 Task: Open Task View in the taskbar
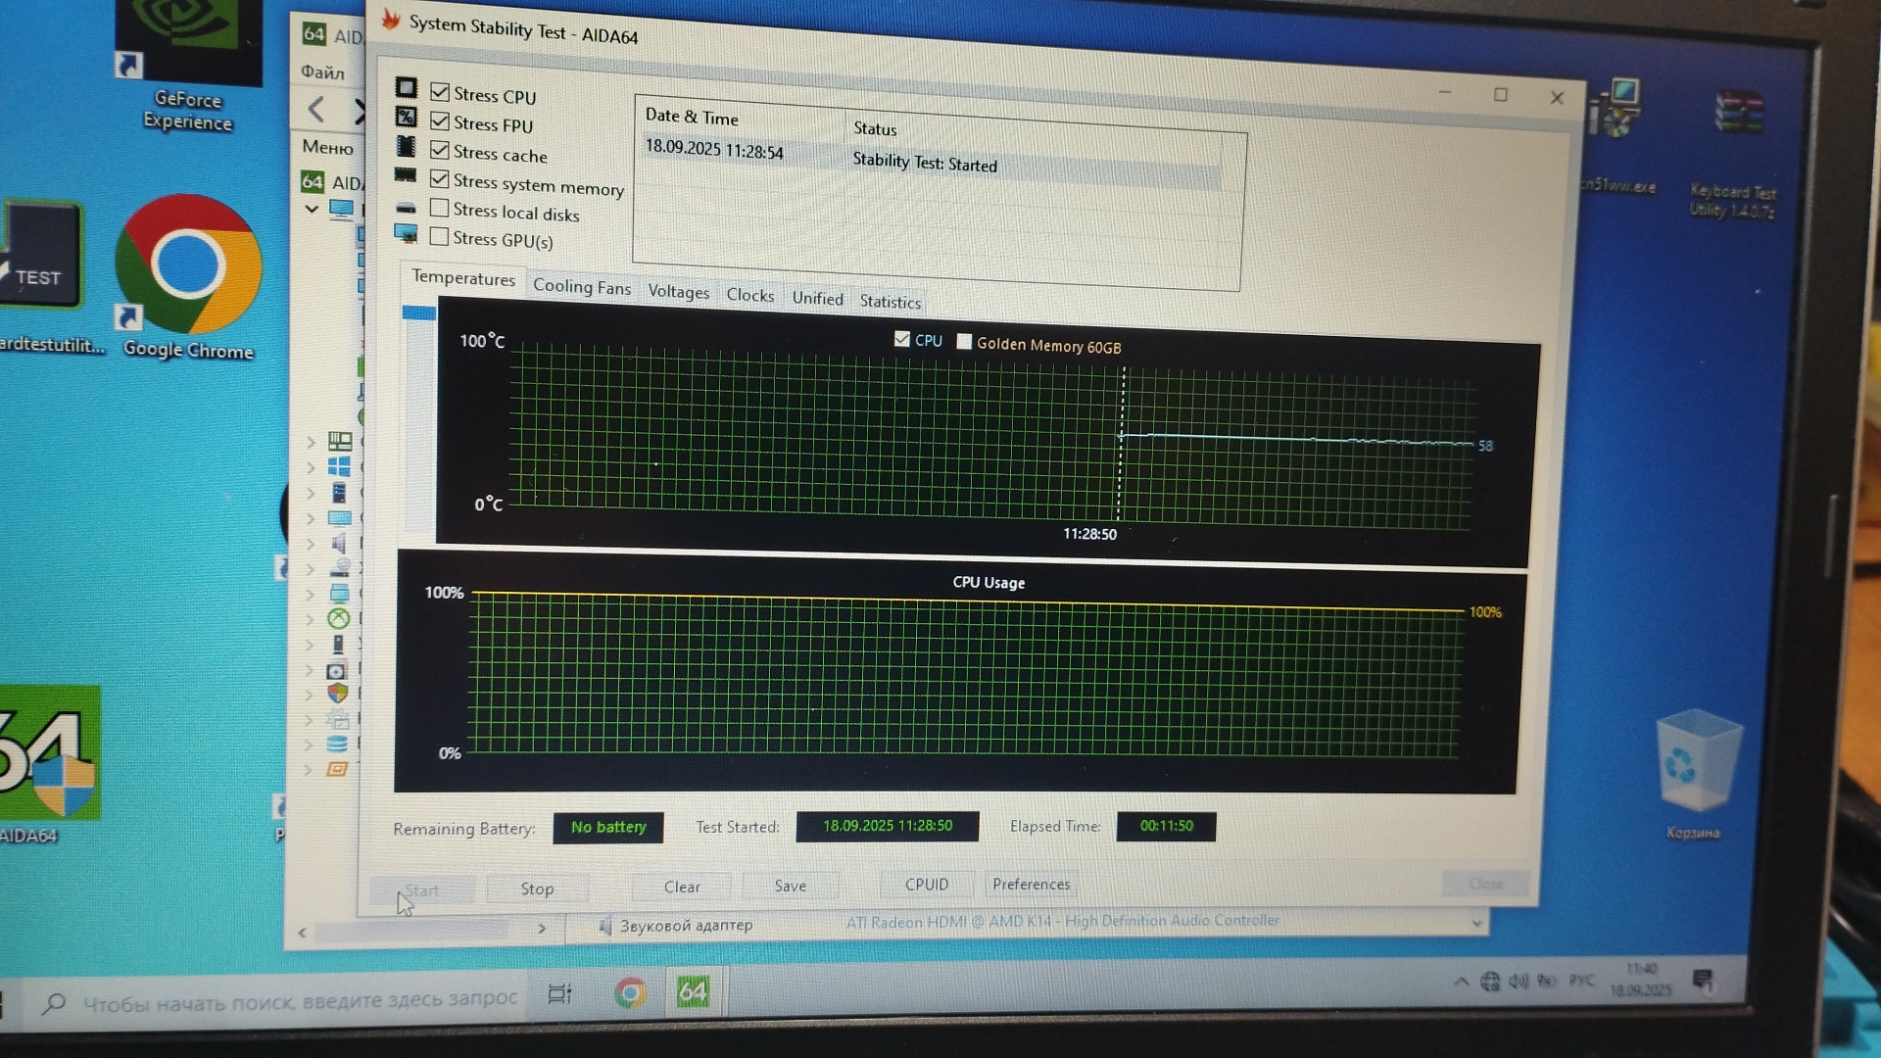pyautogui.click(x=559, y=994)
